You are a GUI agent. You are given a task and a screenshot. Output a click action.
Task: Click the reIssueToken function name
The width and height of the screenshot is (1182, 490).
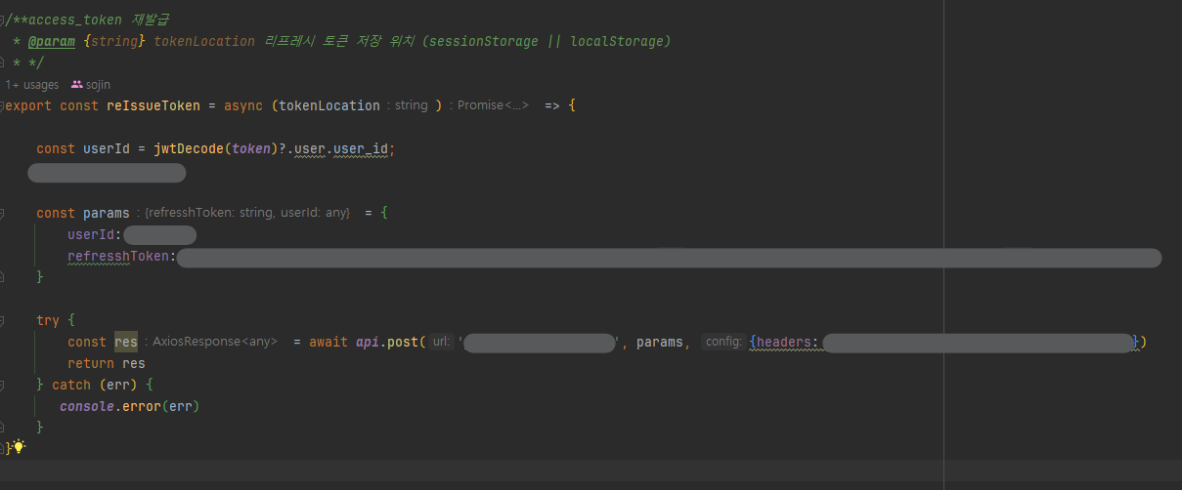[153, 105]
